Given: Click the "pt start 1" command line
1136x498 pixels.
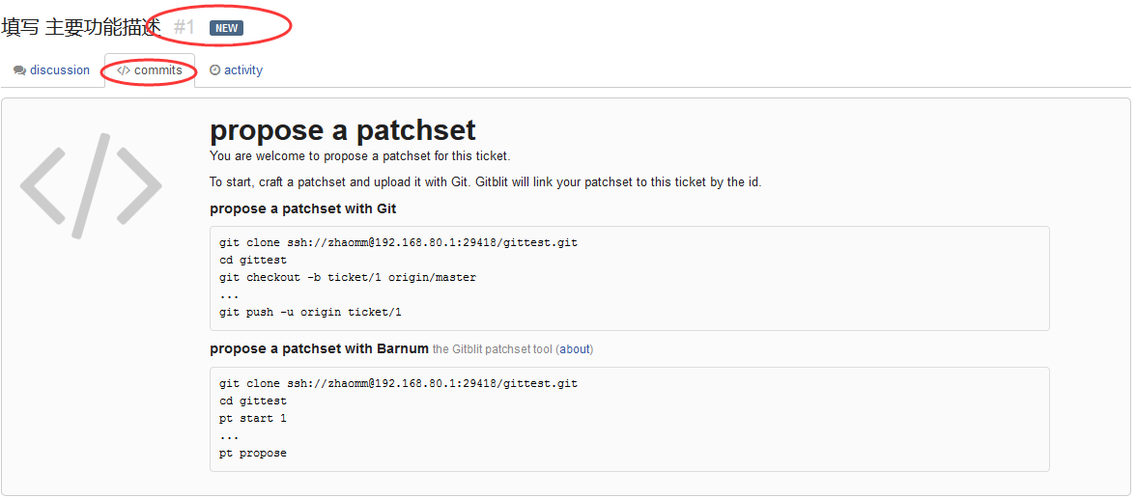Looking at the screenshot, I should 253,419.
